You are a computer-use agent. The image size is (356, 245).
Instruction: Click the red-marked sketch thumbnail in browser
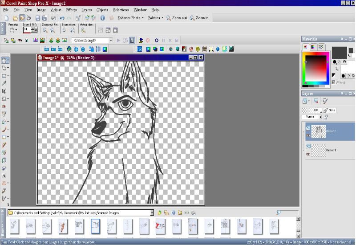160,226
